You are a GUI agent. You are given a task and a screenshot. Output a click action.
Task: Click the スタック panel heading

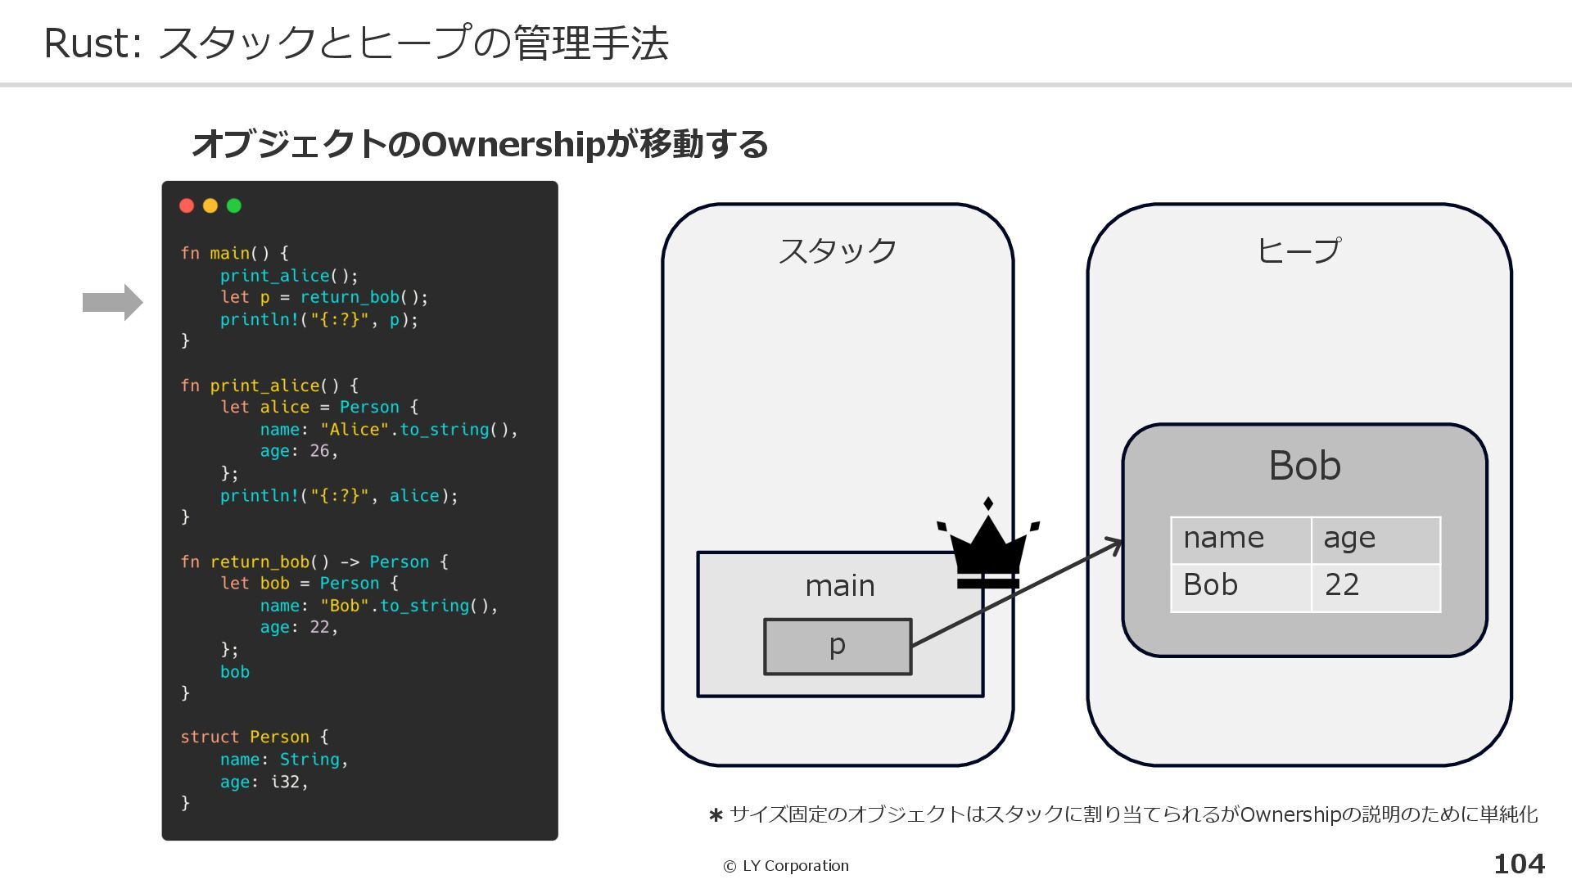[x=837, y=250]
